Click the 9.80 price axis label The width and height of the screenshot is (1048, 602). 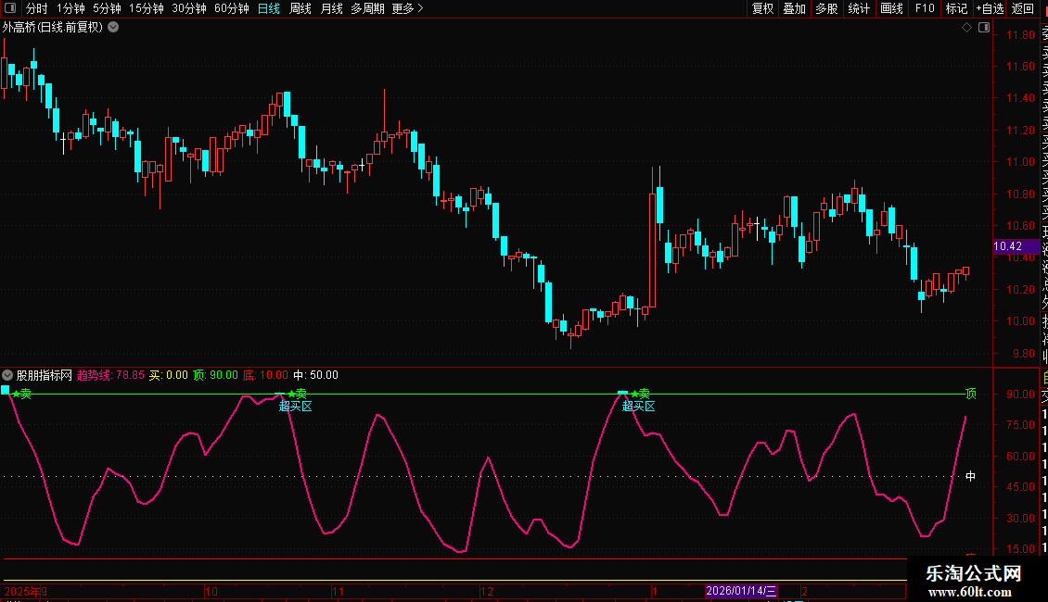point(1023,353)
